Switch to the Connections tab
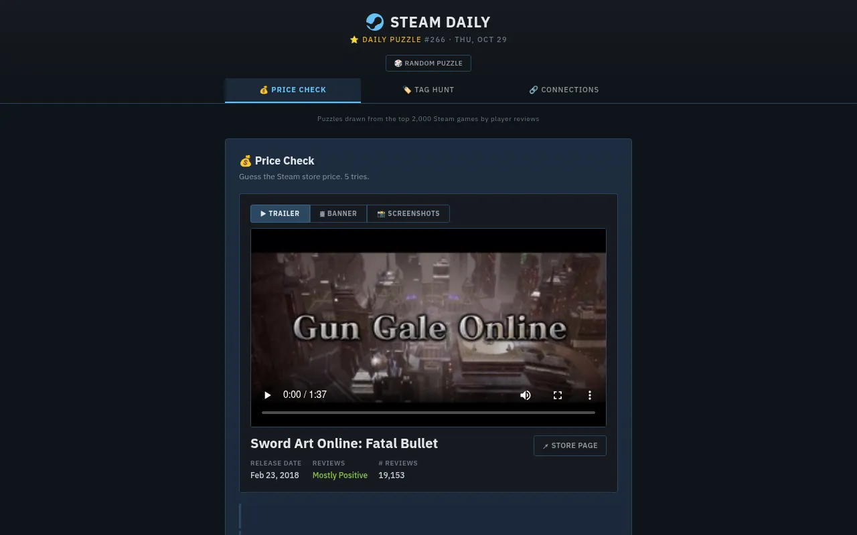 [564, 90]
